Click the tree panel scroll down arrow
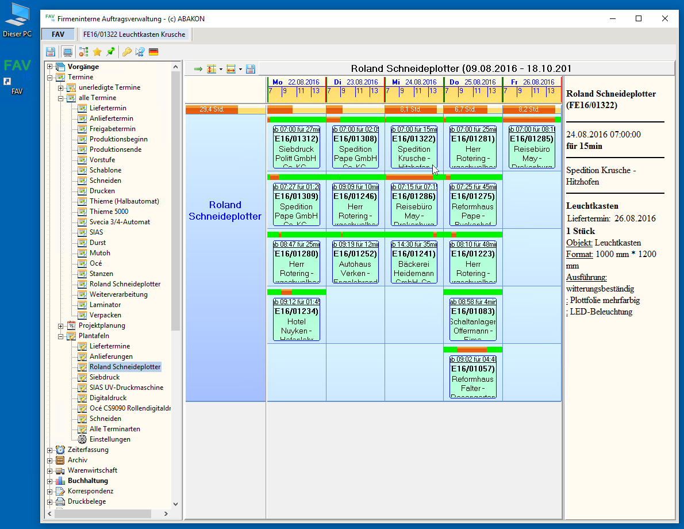 coord(176,504)
